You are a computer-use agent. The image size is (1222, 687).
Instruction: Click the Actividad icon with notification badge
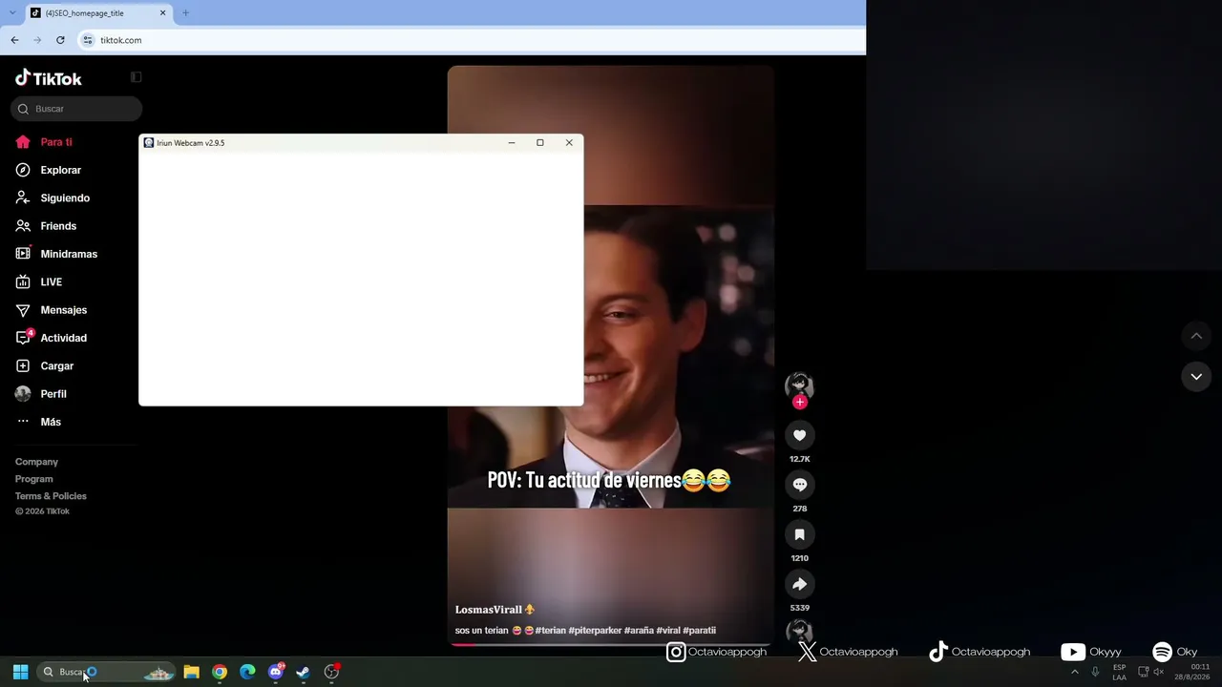24,338
